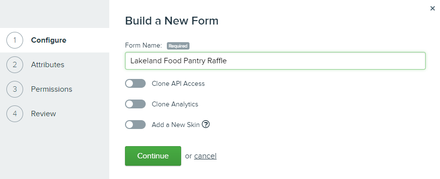Click the step 3 circle icon
Screen dimensions: 440x179
[x=15, y=89]
